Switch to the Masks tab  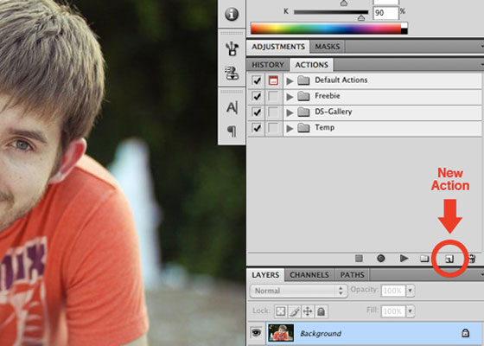[328, 47]
